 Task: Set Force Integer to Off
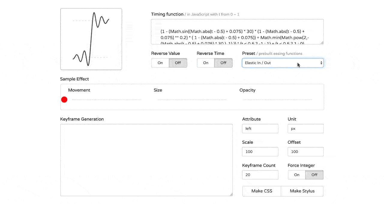pyautogui.click(x=314, y=175)
